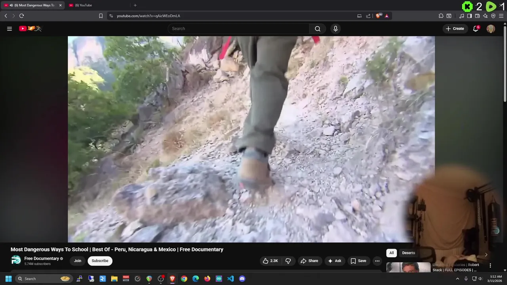Join the Free Documentary channel
This screenshot has width=507, height=285.
tap(78, 261)
